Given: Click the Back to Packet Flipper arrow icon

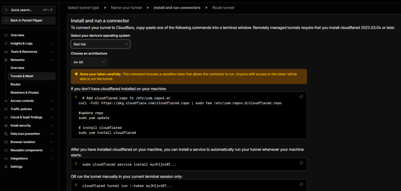Looking at the screenshot, I should [x=6, y=20].
